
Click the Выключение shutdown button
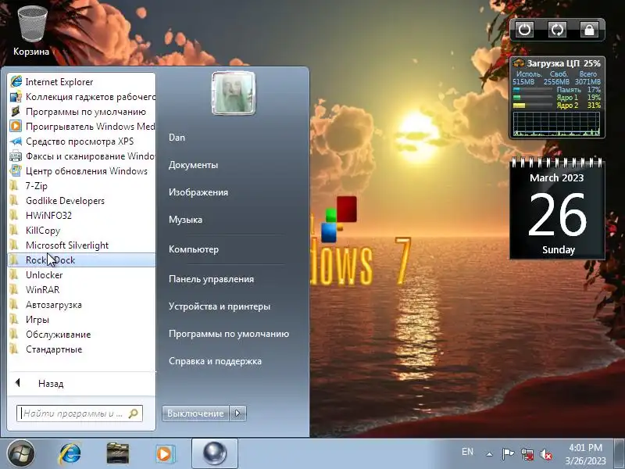tap(195, 414)
